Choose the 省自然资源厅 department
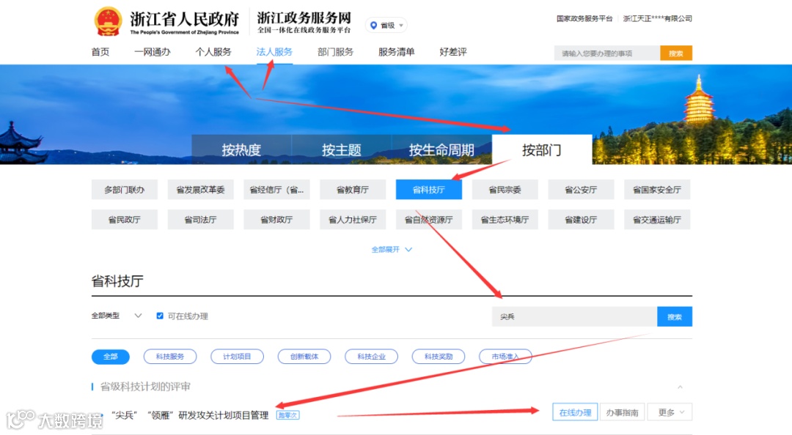 tap(429, 220)
